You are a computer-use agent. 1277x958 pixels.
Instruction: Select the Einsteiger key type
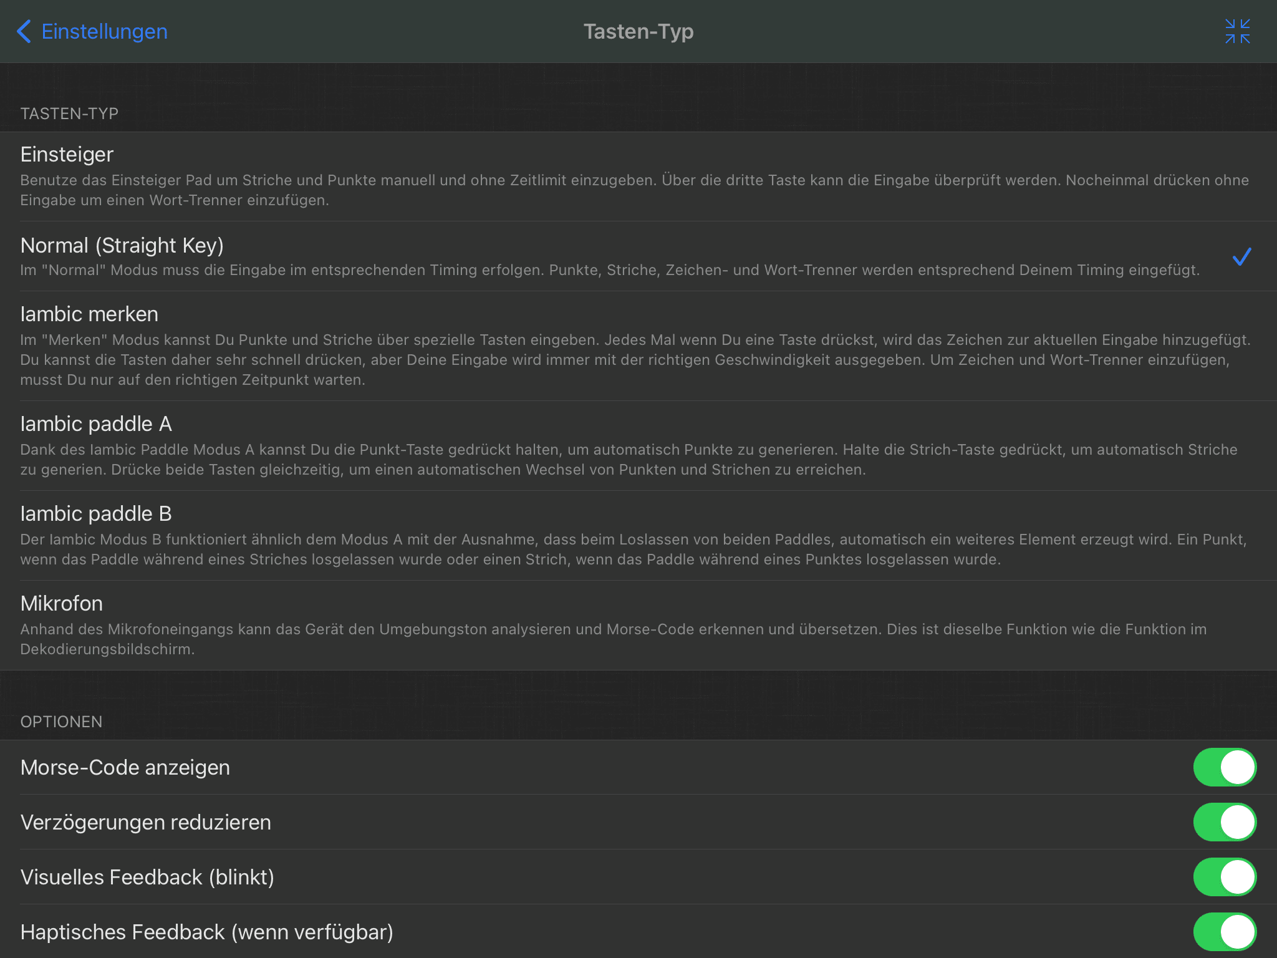coord(638,177)
